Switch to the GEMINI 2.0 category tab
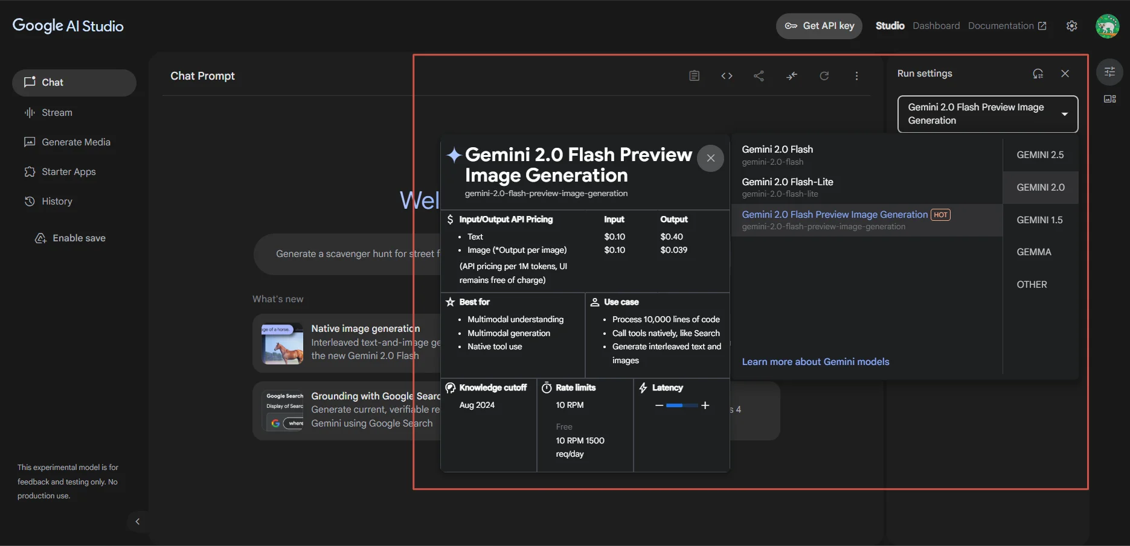The image size is (1130, 546). tap(1041, 188)
